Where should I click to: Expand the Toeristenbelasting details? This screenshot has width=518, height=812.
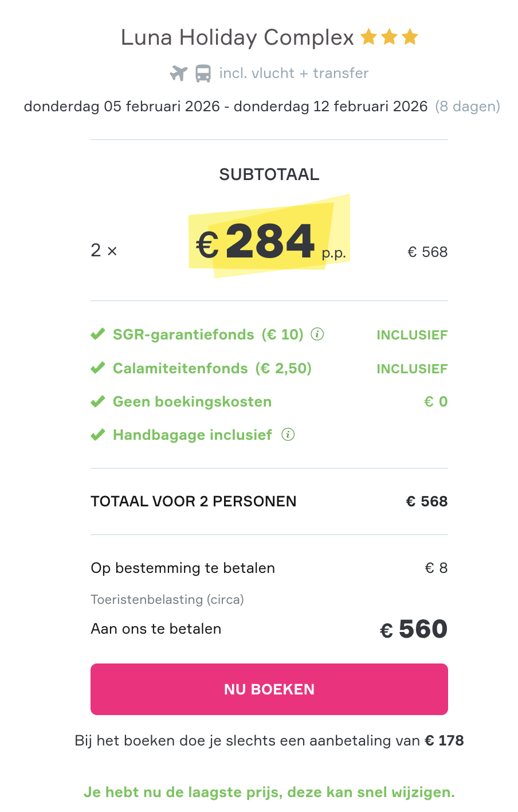tap(167, 599)
